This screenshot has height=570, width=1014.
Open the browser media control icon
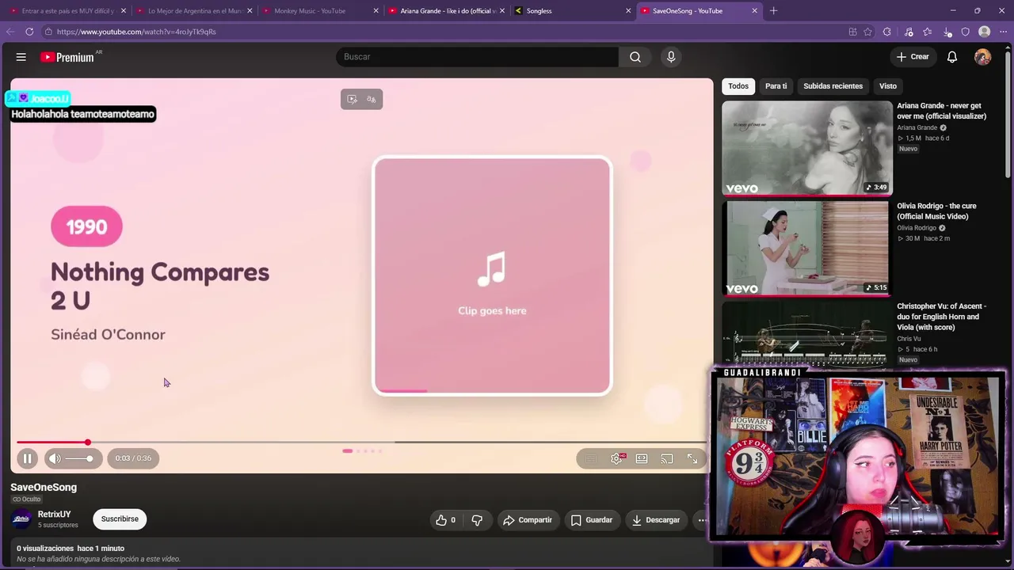909,32
